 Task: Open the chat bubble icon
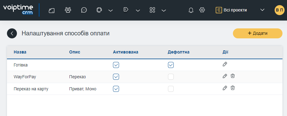point(84,10)
